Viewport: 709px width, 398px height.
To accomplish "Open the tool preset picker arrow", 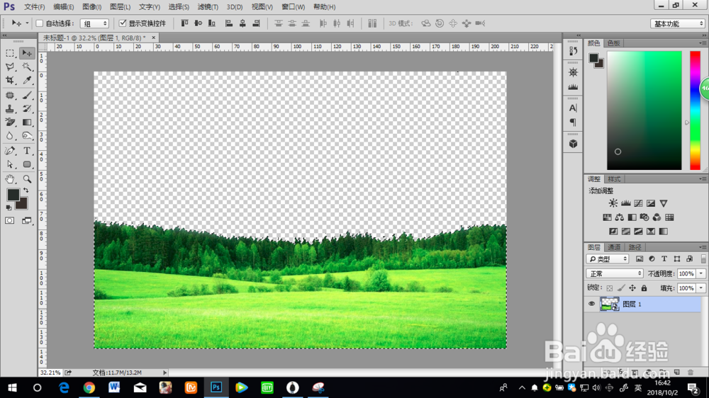I will [x=27, y=23].
